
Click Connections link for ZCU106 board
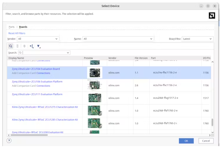click(44, 86)
